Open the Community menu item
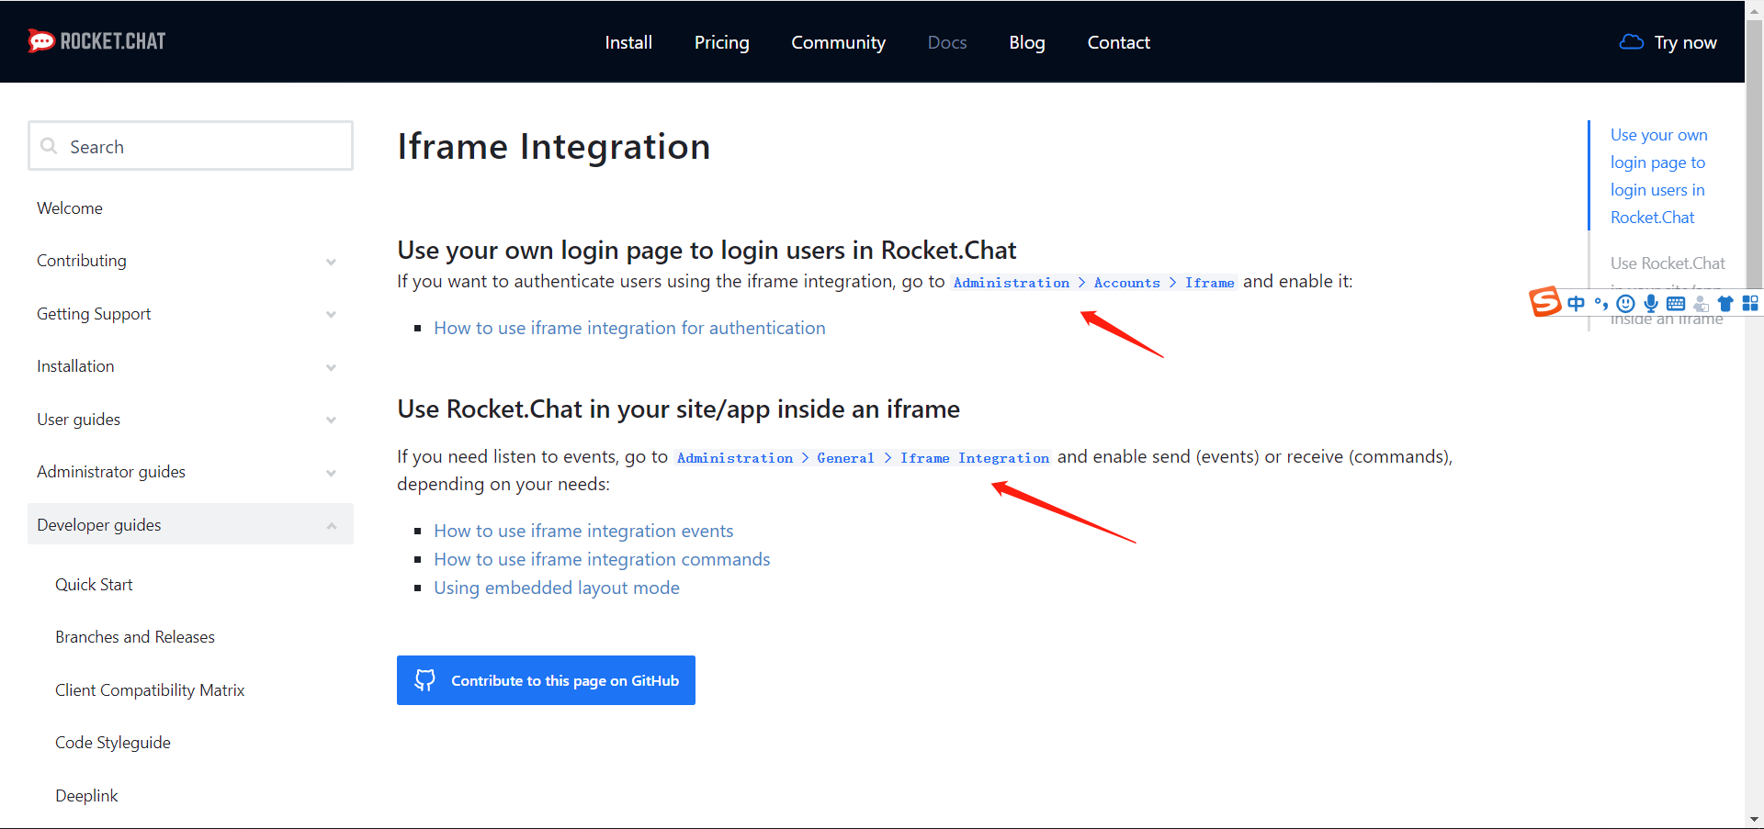The height and width of the screenshot is (829, 1764). (838, 42)
